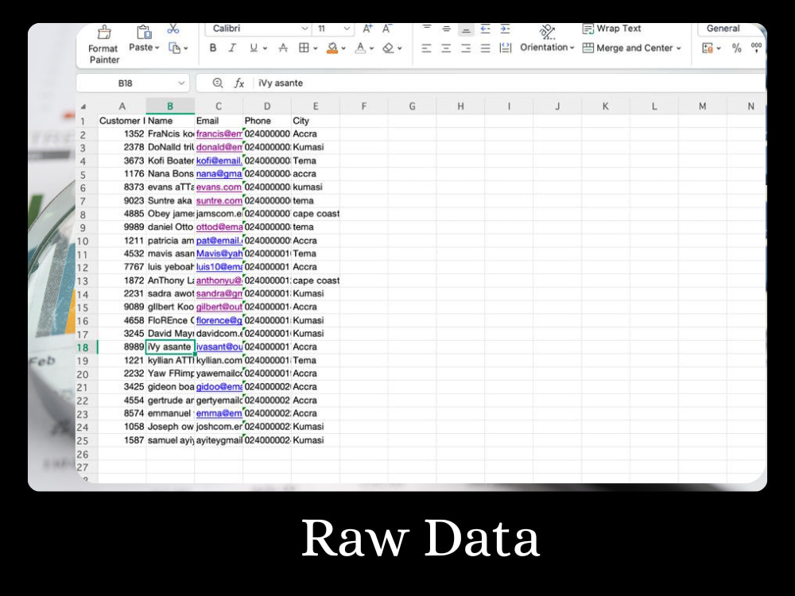The image size is (795, 596).
Task: Click the comma style 000 icon
Action: click(x=756, y=48)
